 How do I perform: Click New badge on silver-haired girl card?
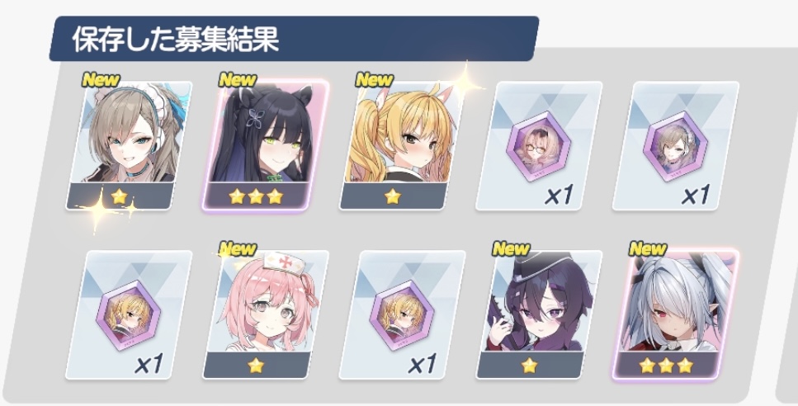pyautogui.click(x=648, y=248)
